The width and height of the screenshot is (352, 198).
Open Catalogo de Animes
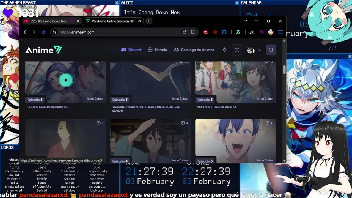click(194, 50)
